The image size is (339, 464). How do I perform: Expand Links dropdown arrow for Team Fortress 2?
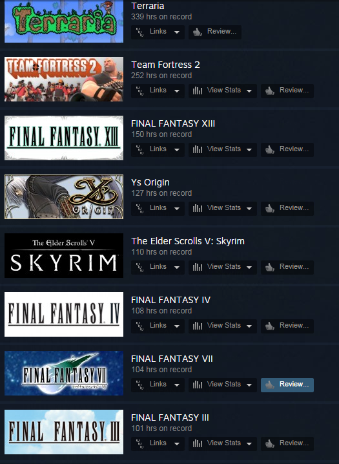click(177, 91)
